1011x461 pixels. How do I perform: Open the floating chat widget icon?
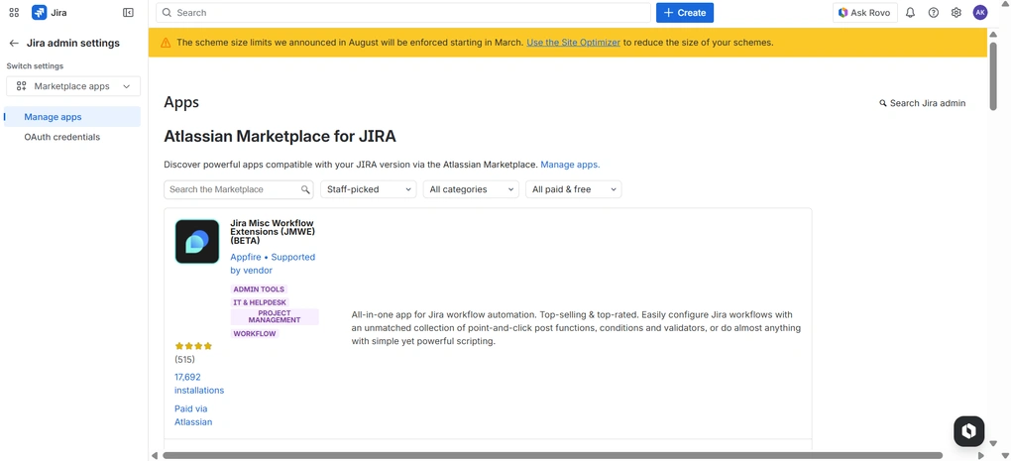[968, 431]
